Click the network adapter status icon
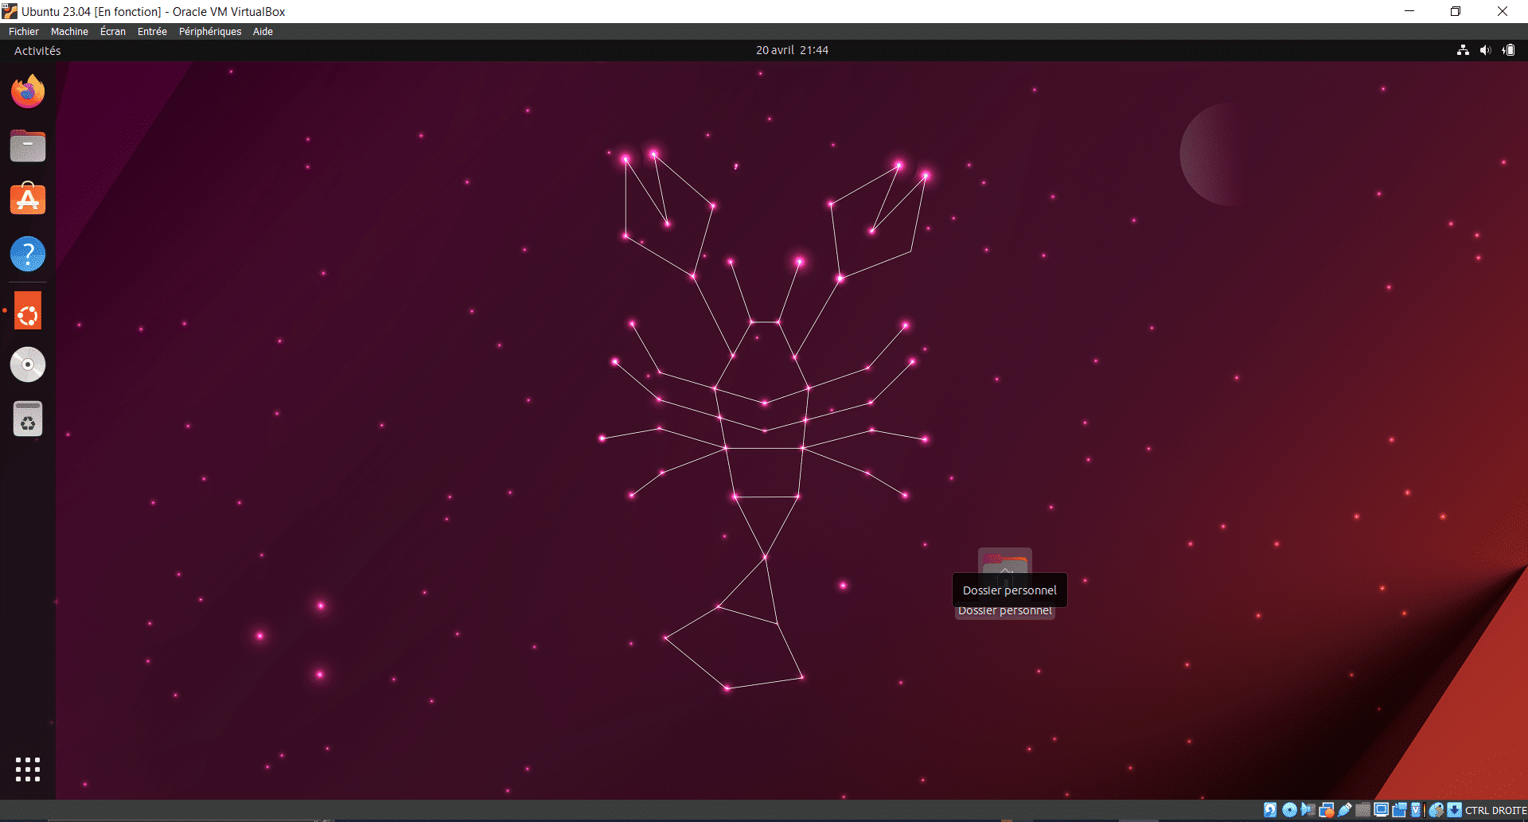The image size is (1528, 822). tap(1327, 809)
